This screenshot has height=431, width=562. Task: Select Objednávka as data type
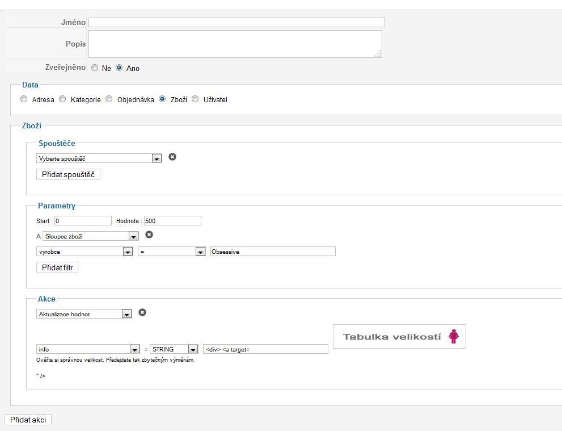pos(109,99)
